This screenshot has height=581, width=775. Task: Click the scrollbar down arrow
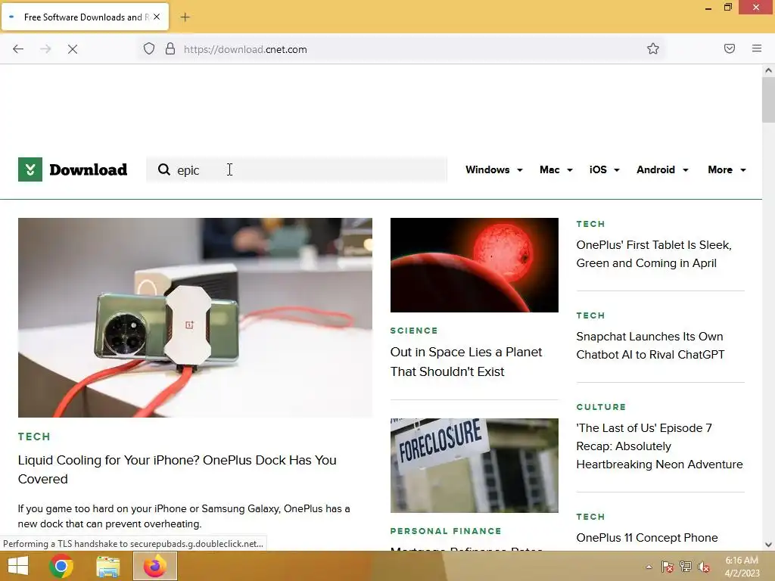[x=768, y=545]
